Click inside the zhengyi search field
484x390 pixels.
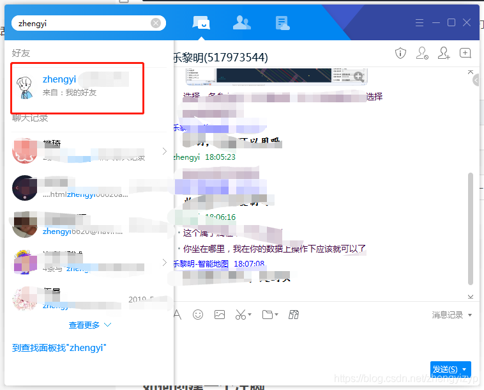coord(83,24)
